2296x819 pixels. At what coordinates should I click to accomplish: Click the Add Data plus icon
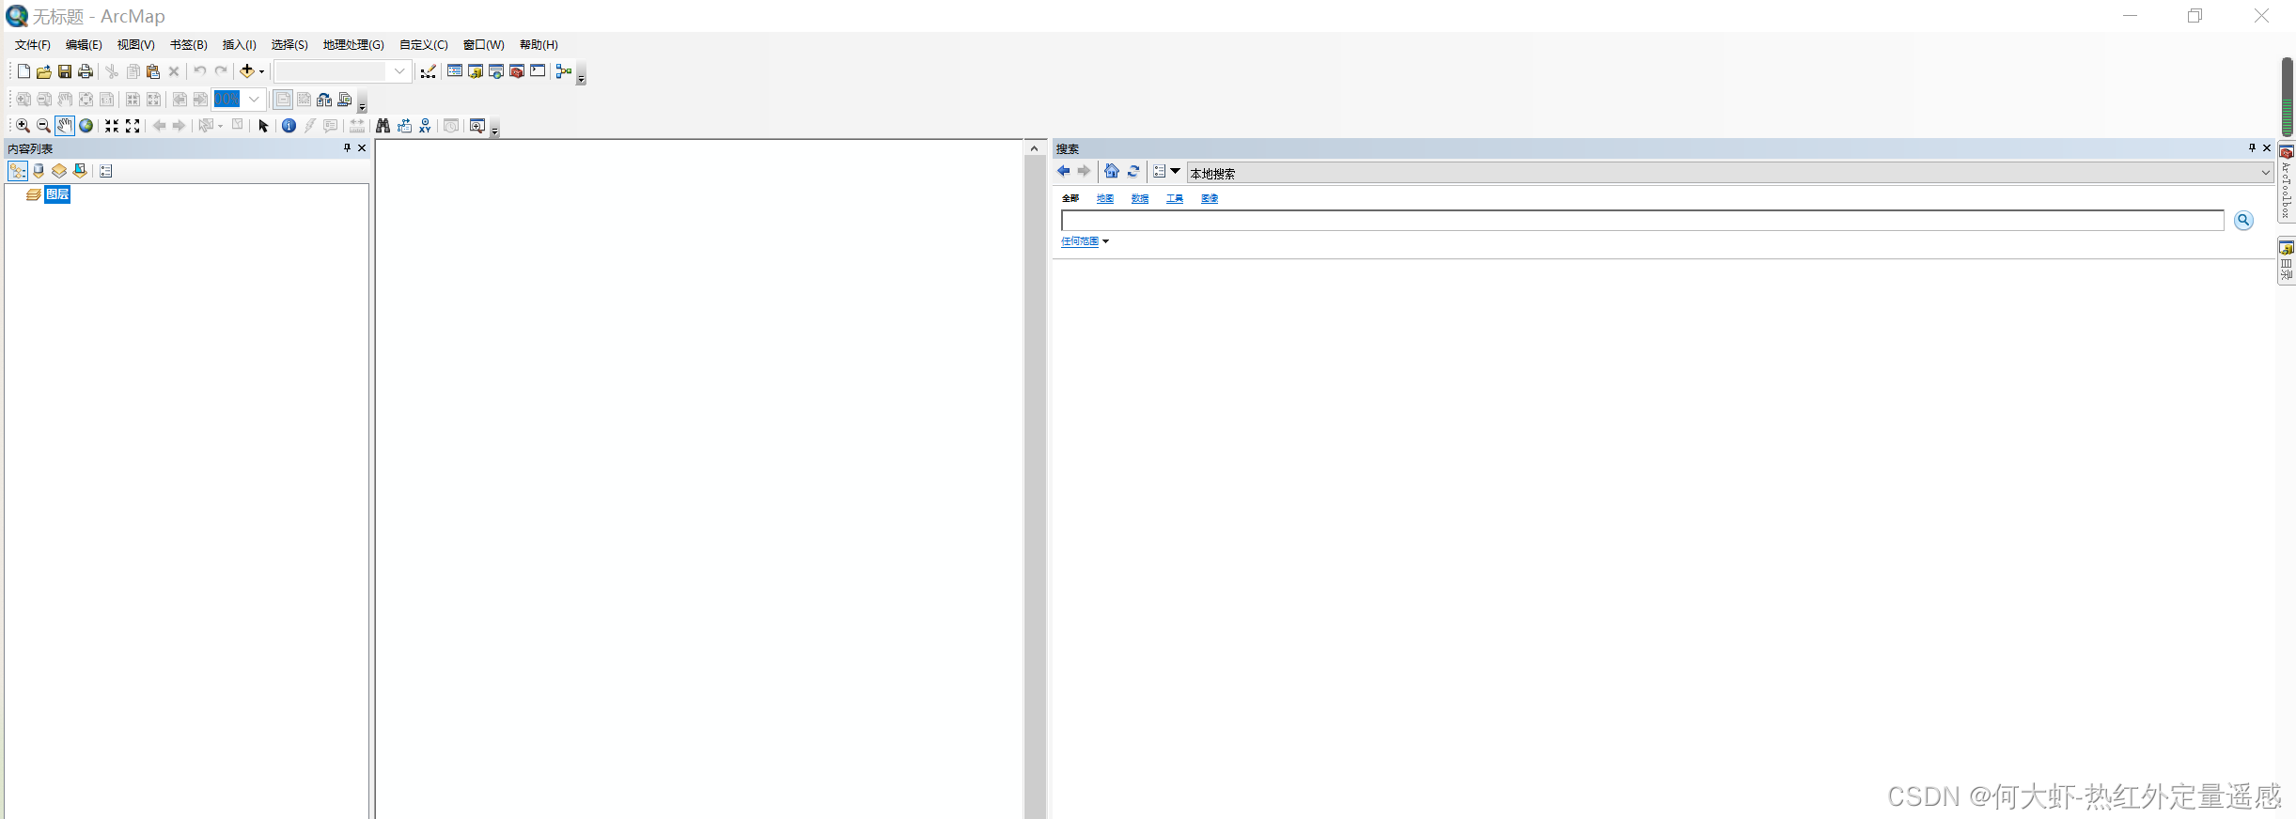(x=247, y=71)
